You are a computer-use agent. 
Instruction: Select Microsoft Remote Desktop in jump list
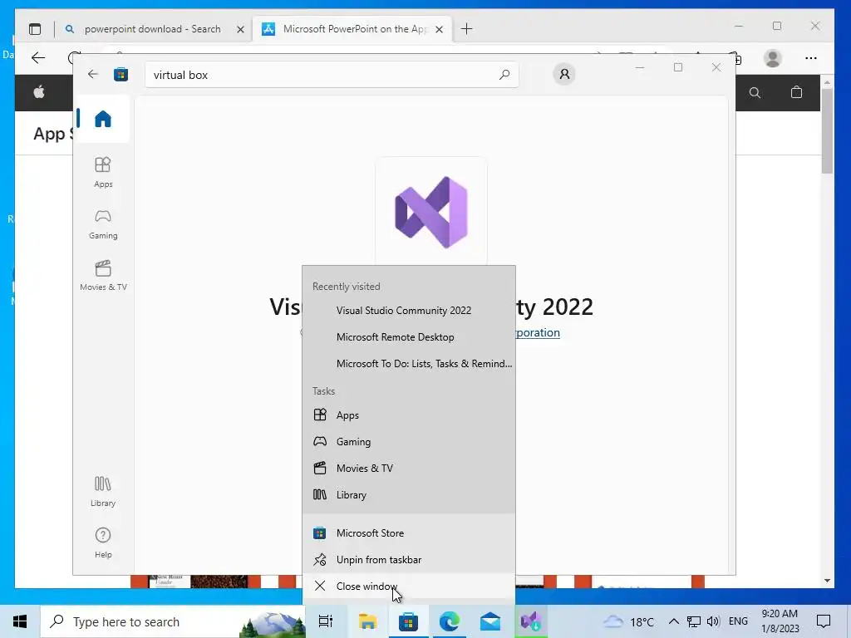point(409,337)
